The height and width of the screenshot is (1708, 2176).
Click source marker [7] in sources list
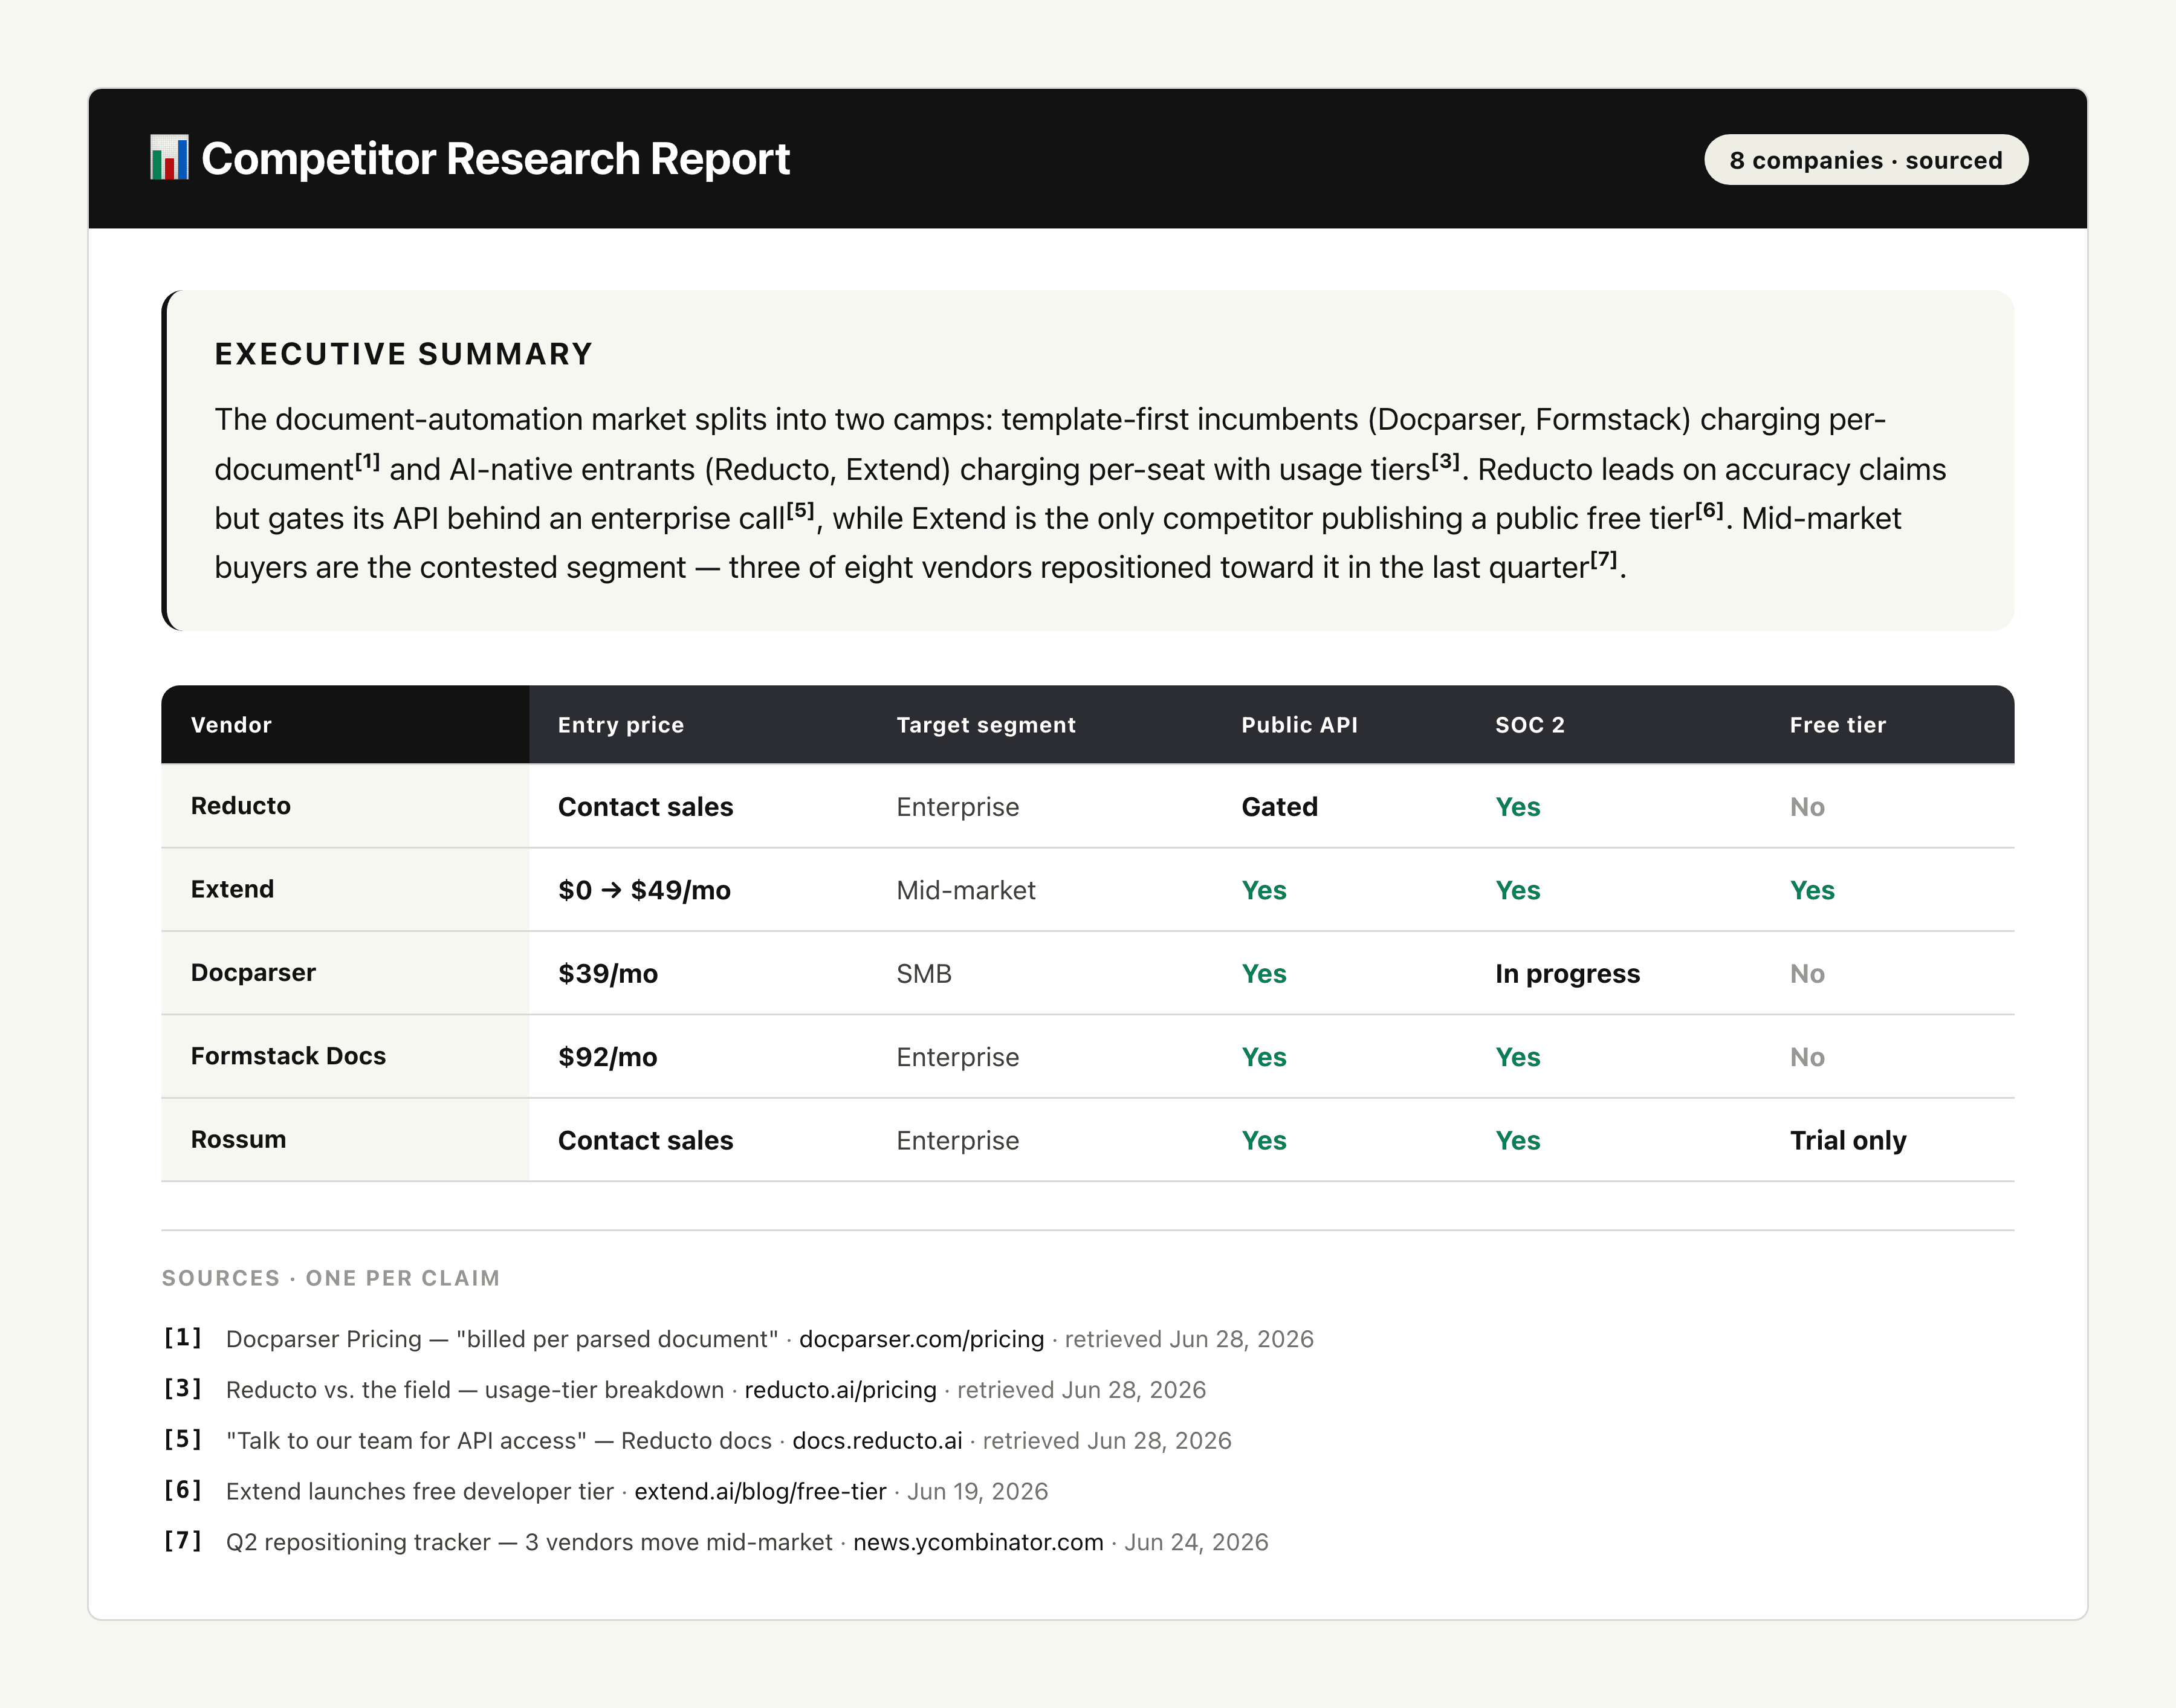183,1541
